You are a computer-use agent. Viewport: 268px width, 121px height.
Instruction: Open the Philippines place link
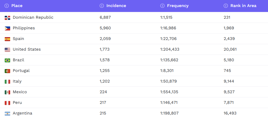tap(24, 28)
